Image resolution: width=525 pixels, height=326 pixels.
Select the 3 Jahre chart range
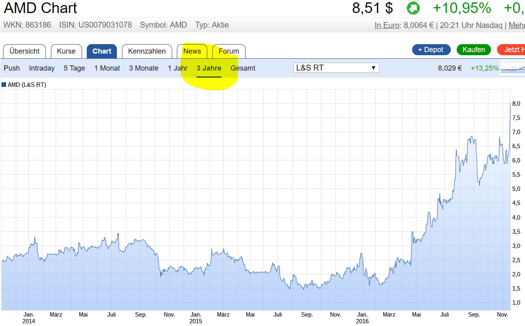209,68
